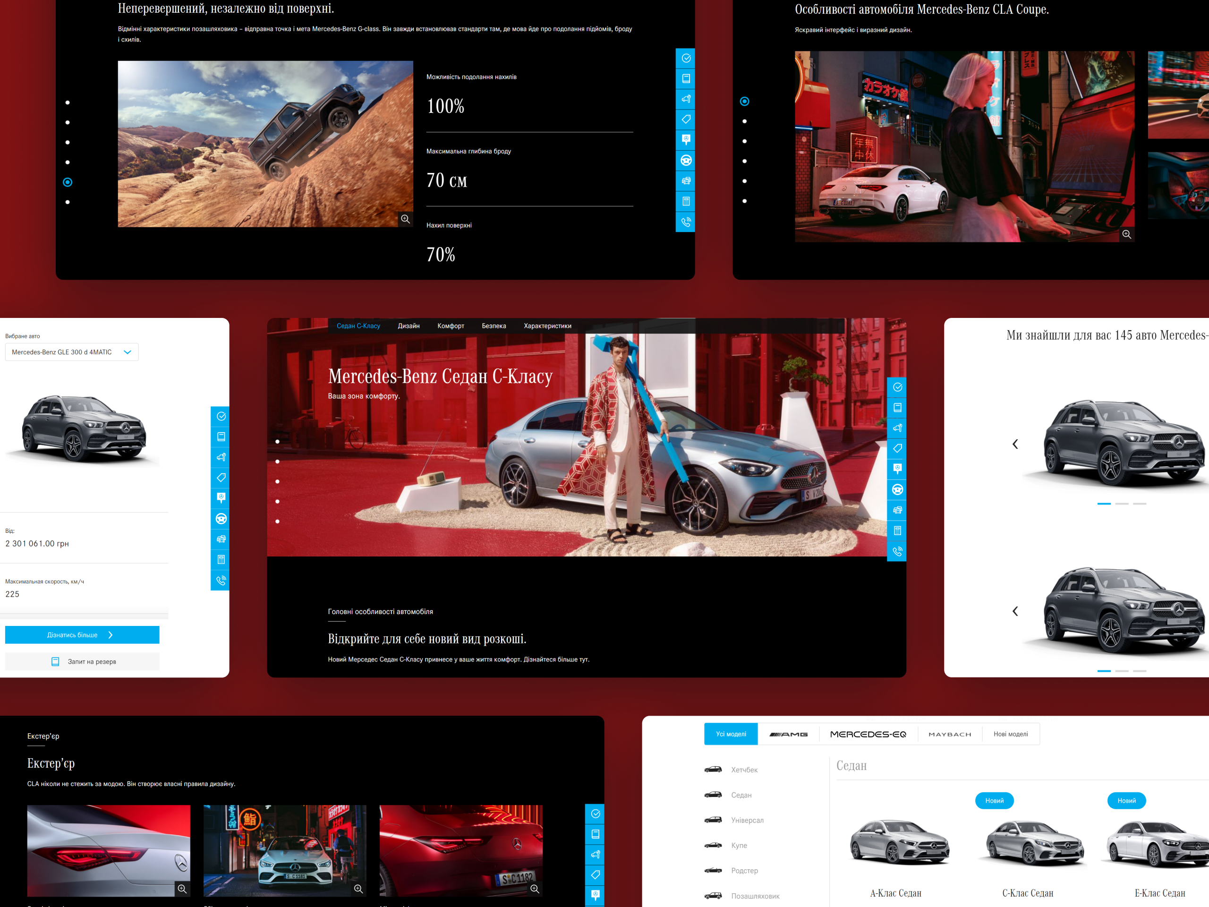Open the price calculator icon

[x=685, y=201]
